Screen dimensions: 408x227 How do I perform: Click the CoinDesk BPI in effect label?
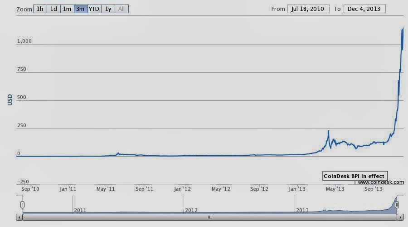pos(355,176)
